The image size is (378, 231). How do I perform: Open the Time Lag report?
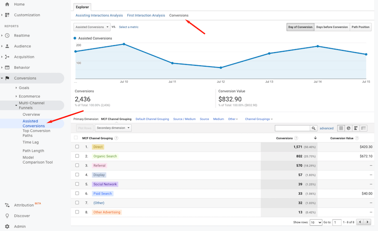click(31, 142)
